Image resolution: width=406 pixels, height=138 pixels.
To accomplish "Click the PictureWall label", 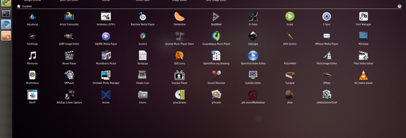I will tap(290, 63).
